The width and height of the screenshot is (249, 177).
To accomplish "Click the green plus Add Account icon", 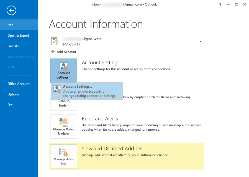I will [53, 52].
